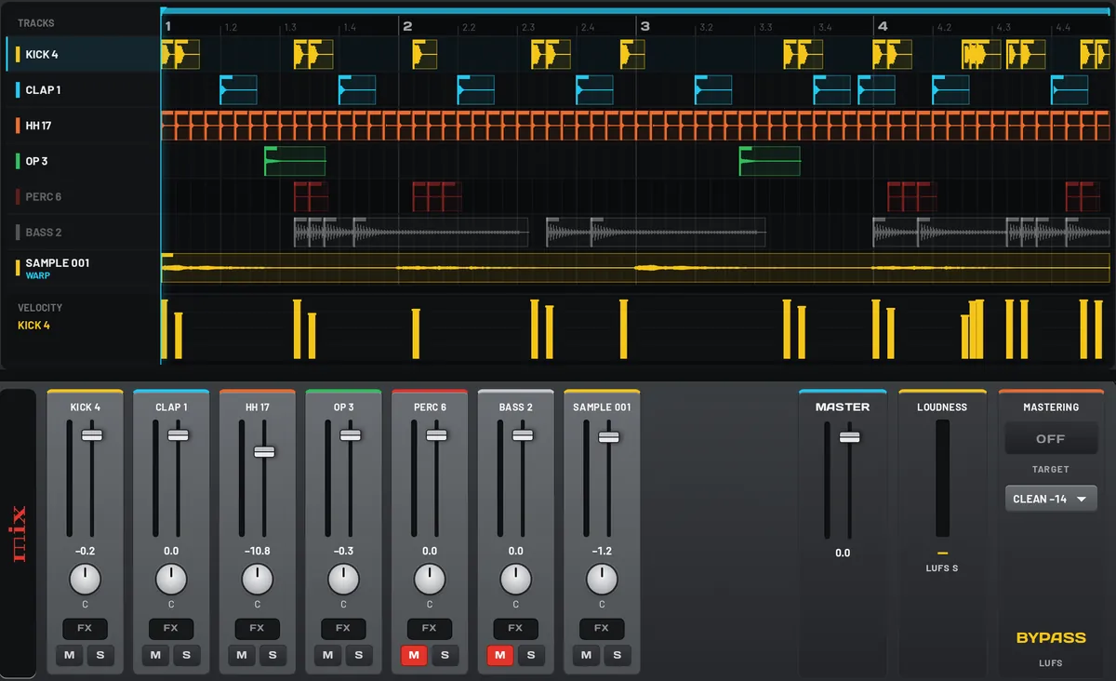Click the OP 3 volume fader handle
The height and width of the screenshot is (681, 1116).
(x=351, y=434)
